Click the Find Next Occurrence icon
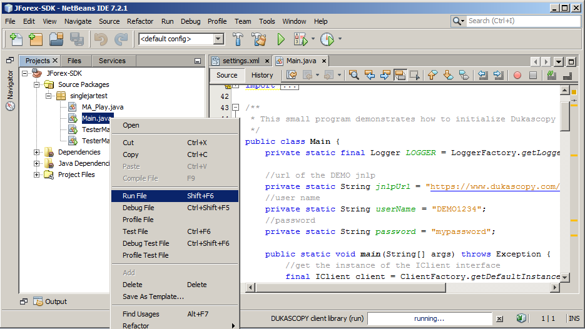585x329 pixels. (385, 75)
